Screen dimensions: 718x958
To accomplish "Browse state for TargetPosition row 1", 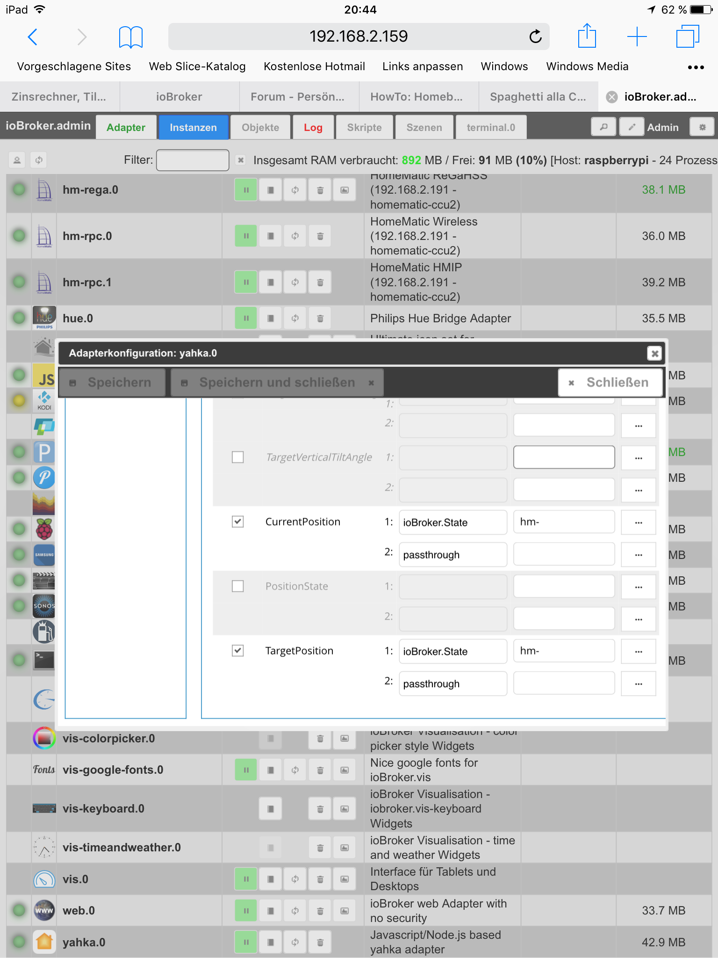I will 639,652.
